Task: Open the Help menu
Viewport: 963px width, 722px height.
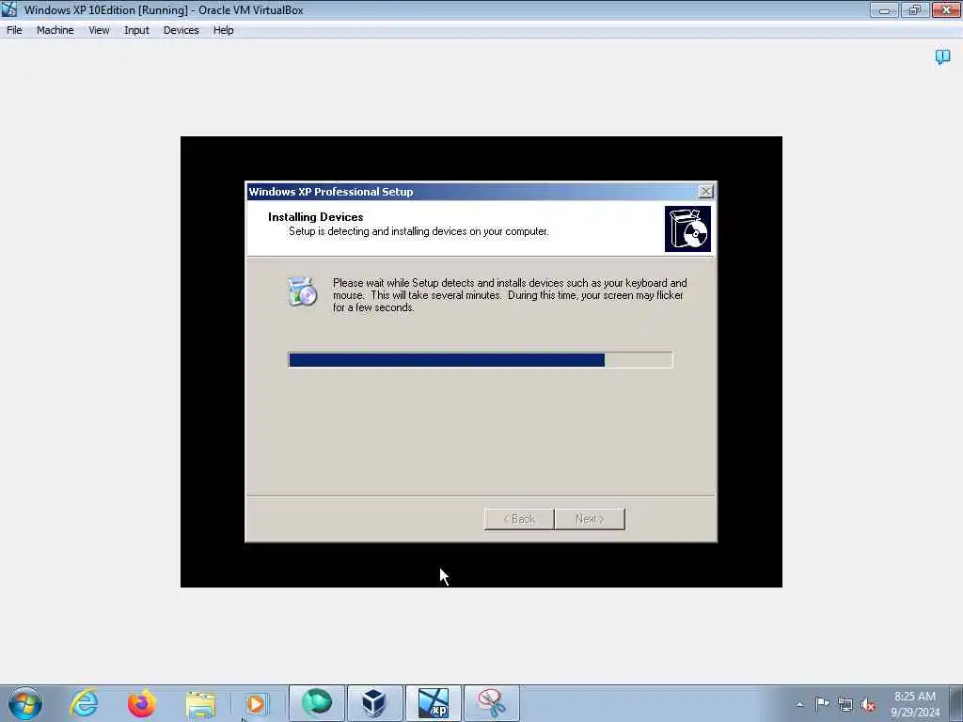Action: (223, 30)
